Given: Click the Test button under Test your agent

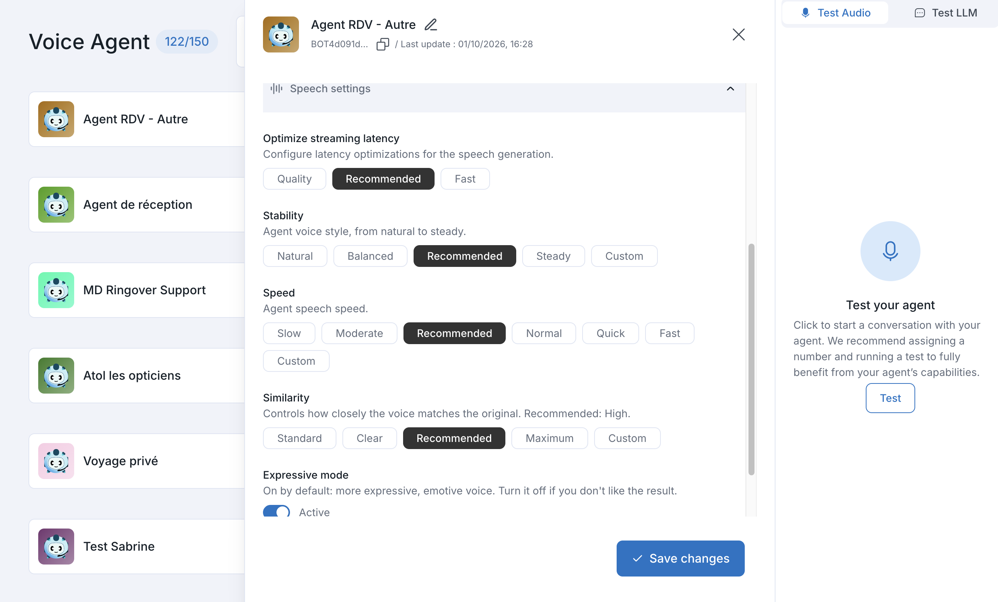Looking at the screenshot, I should click(890, 398).
